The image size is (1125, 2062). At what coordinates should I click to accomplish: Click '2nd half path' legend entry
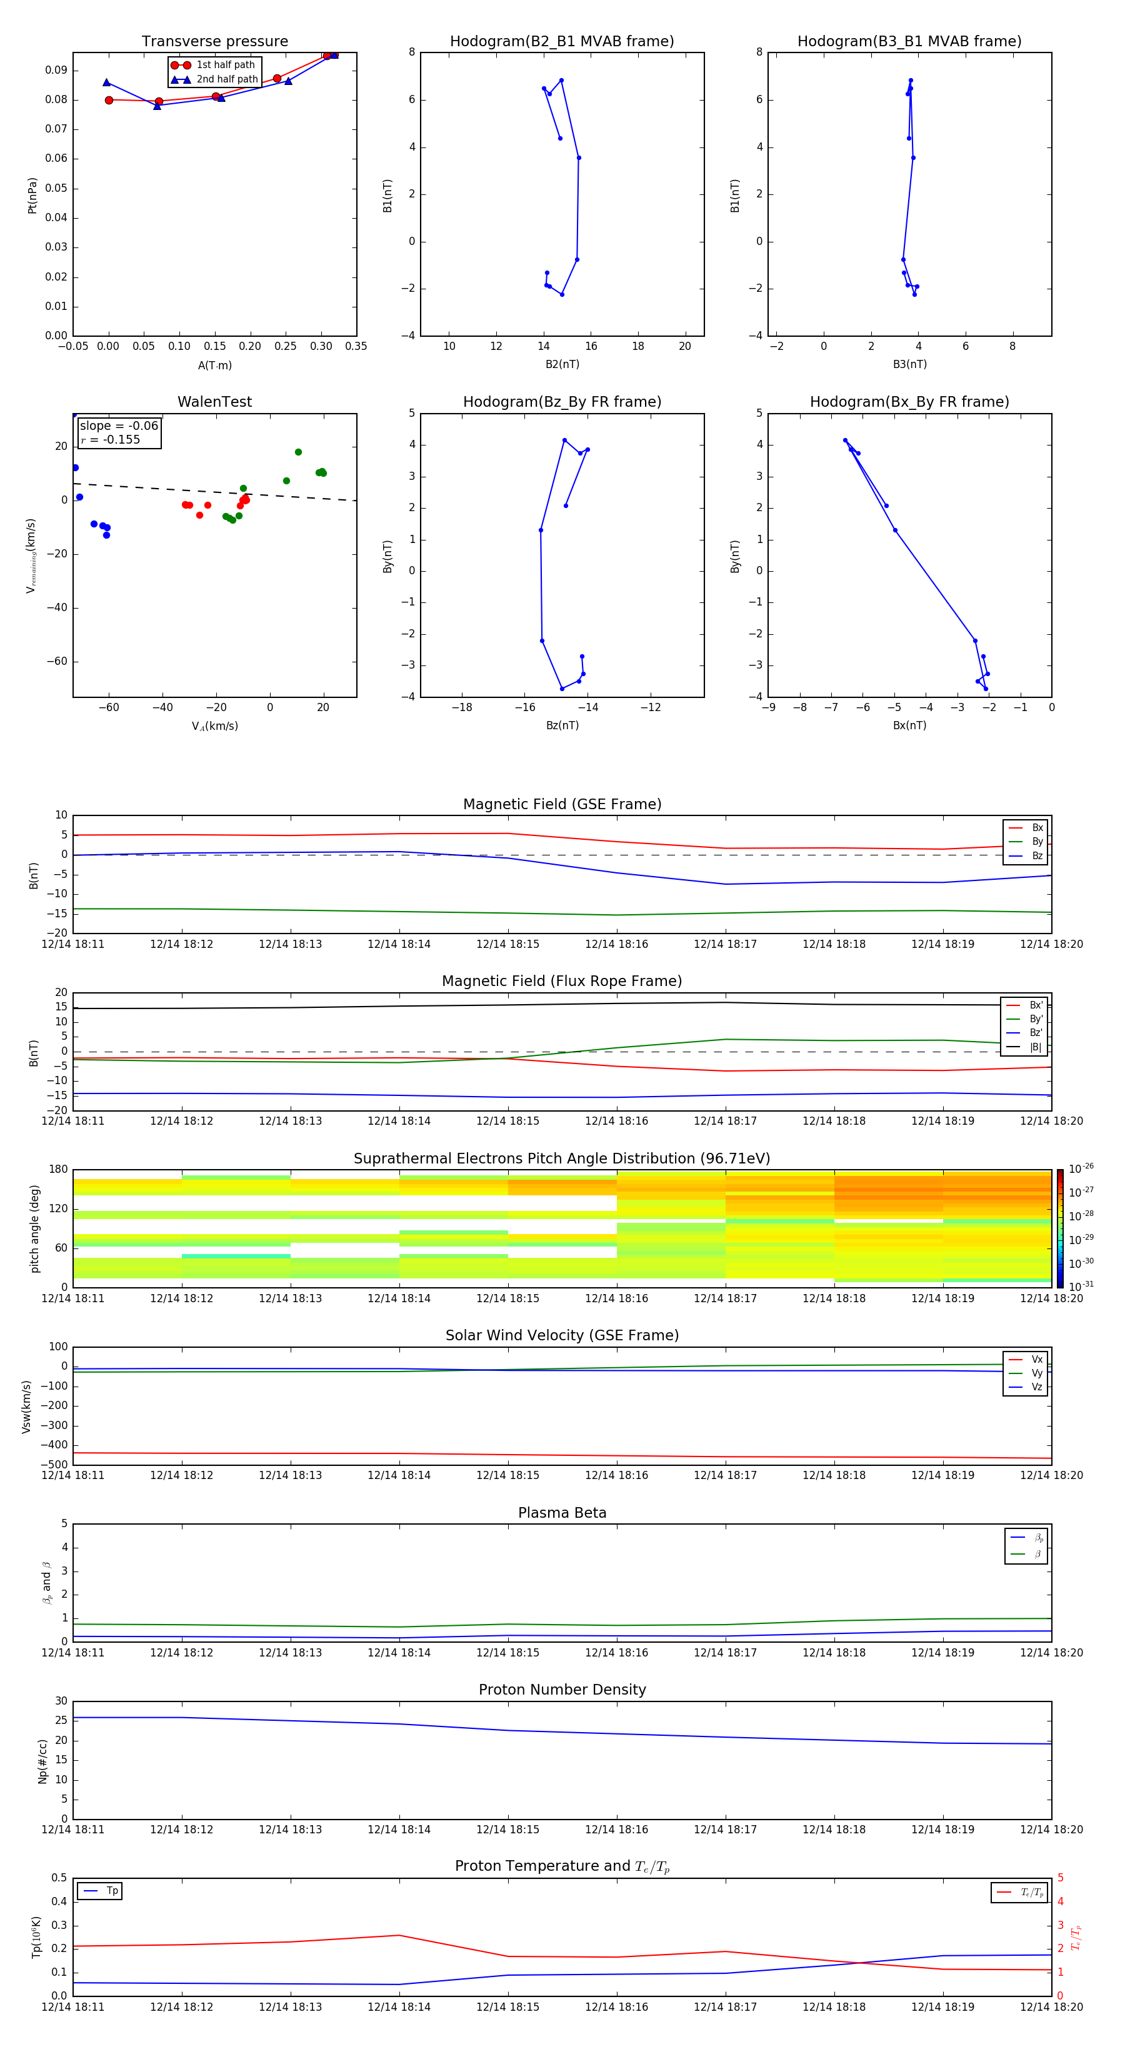[214, 79]
